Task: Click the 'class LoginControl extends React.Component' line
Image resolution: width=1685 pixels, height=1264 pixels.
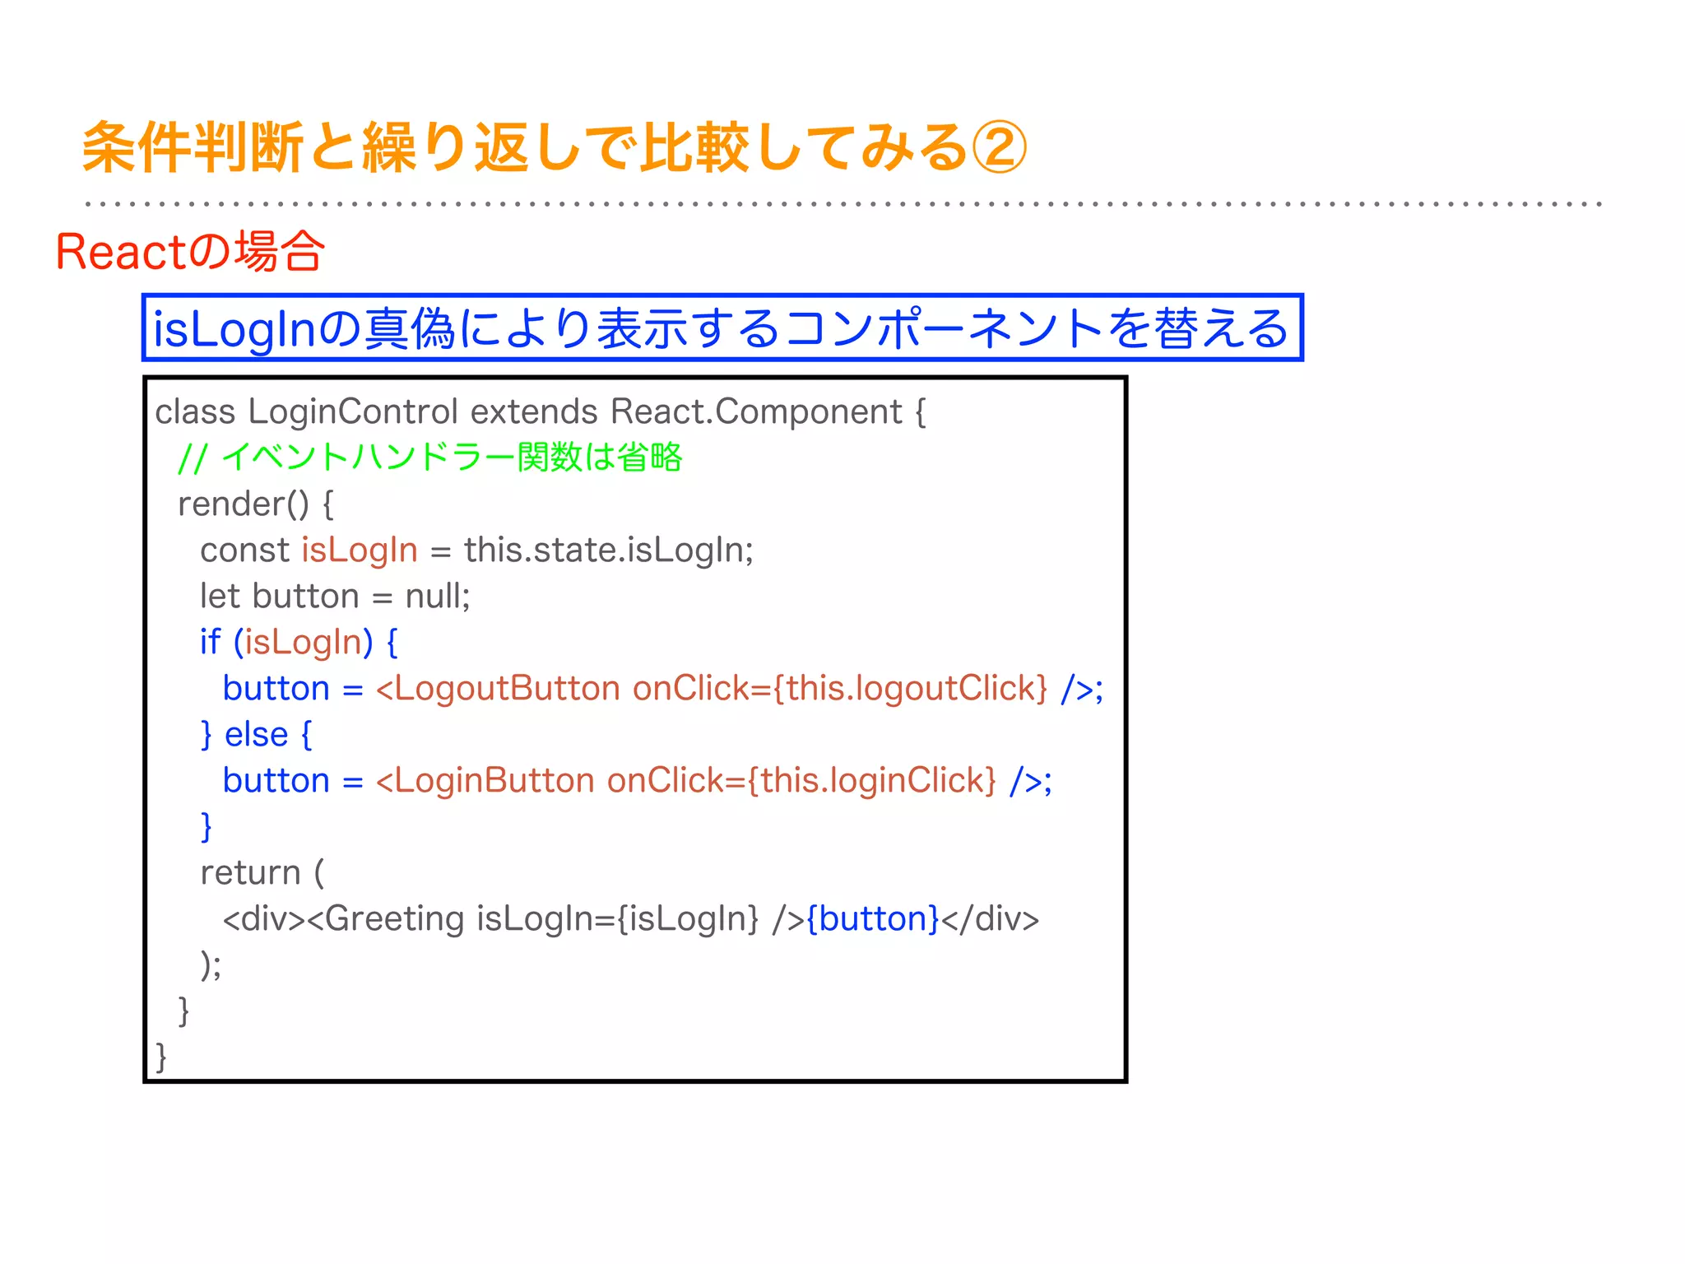Action: click(x=540, y=411)
